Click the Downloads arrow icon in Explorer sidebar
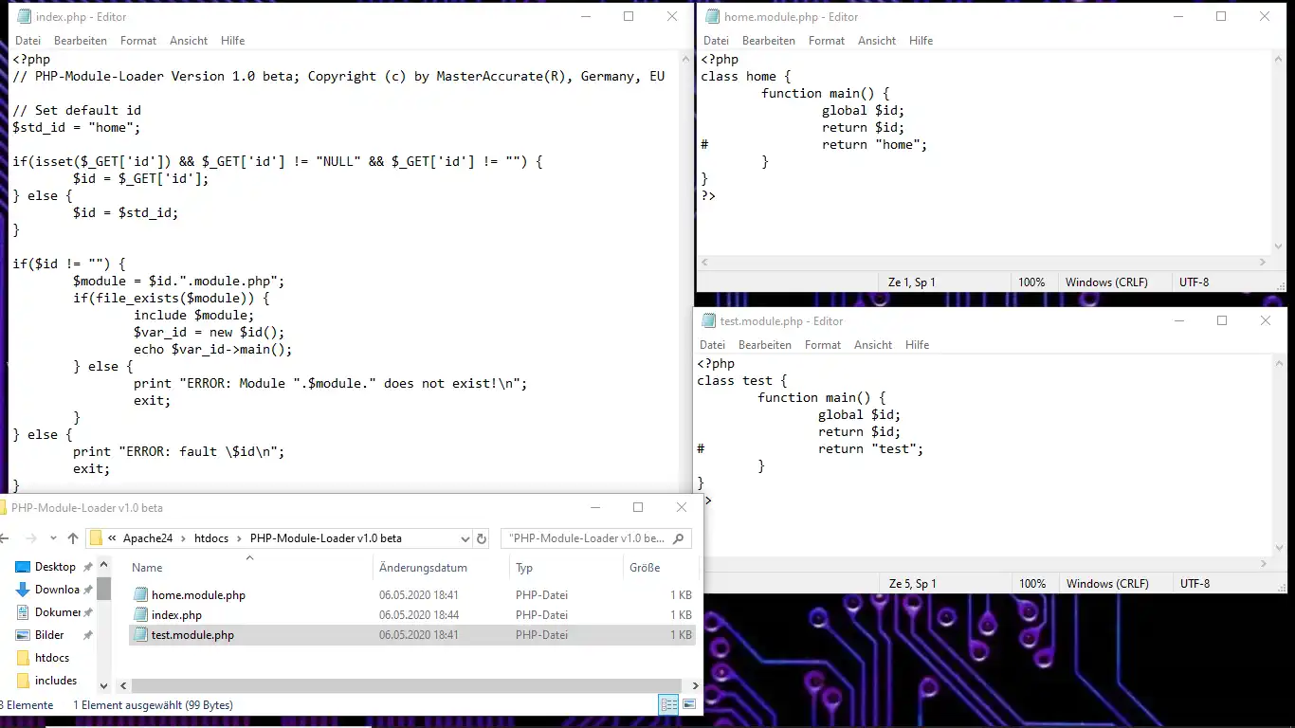1295x728 pixels. click(x=23, y=590)
